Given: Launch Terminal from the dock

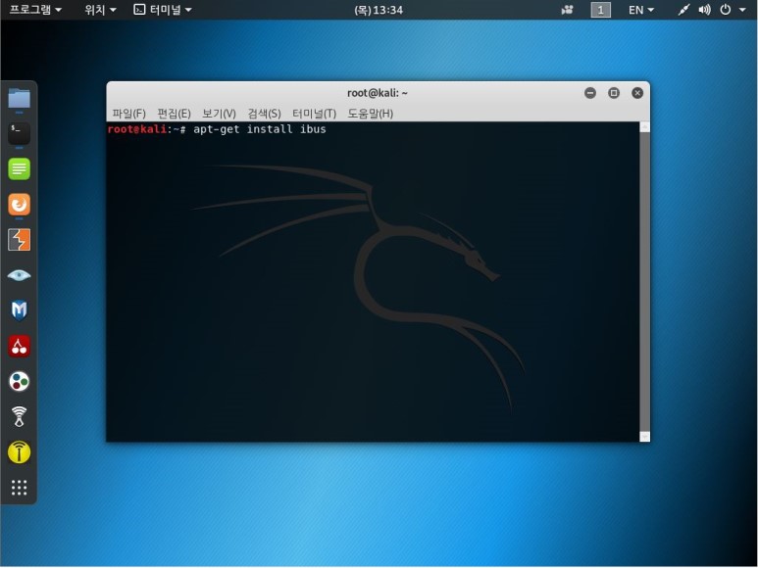Looking at the screenshot, I should tap(20, 133).
